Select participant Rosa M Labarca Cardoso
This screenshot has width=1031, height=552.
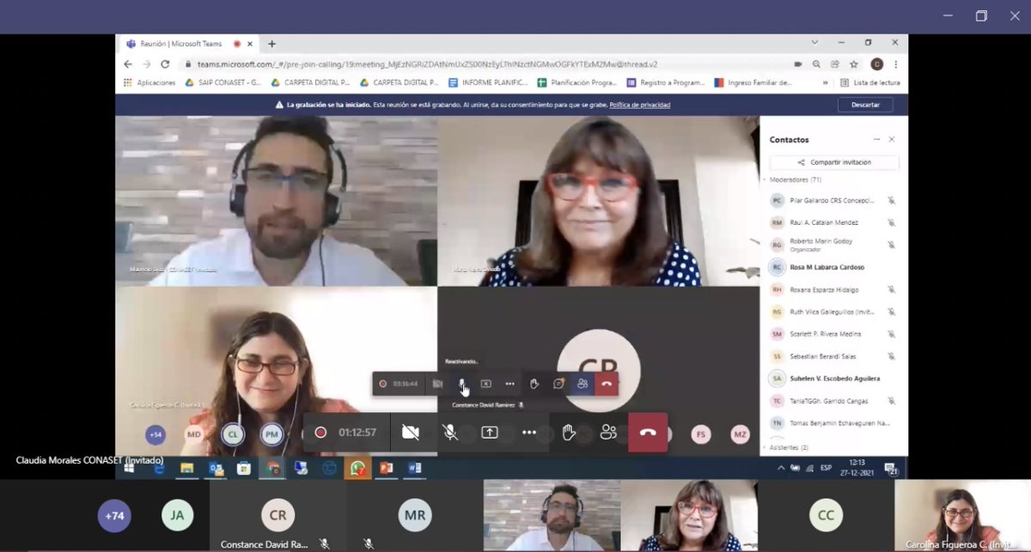click(833, 267)
